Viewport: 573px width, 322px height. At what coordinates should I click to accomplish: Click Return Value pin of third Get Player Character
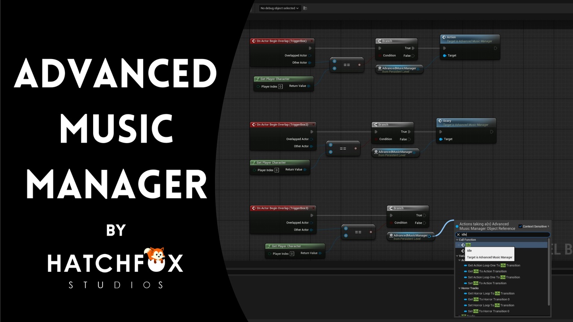click(x=320, y=253)
